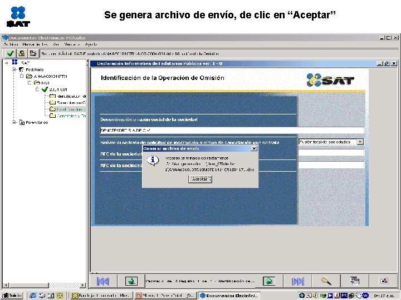Click the first RFC de la sociedad field
The width and height of the screenshot is (401, 300).
click(x=331, y=153)
